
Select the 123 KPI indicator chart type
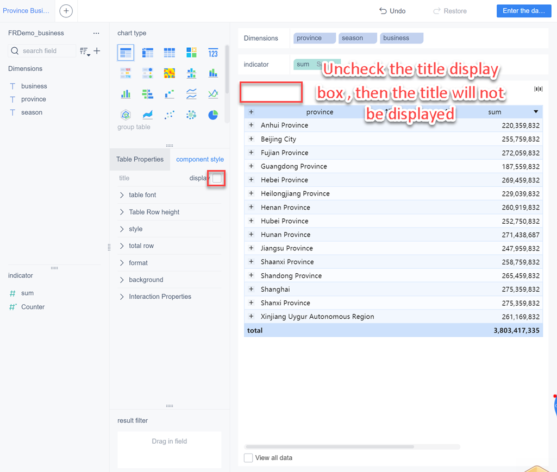[x=213, y=53]
